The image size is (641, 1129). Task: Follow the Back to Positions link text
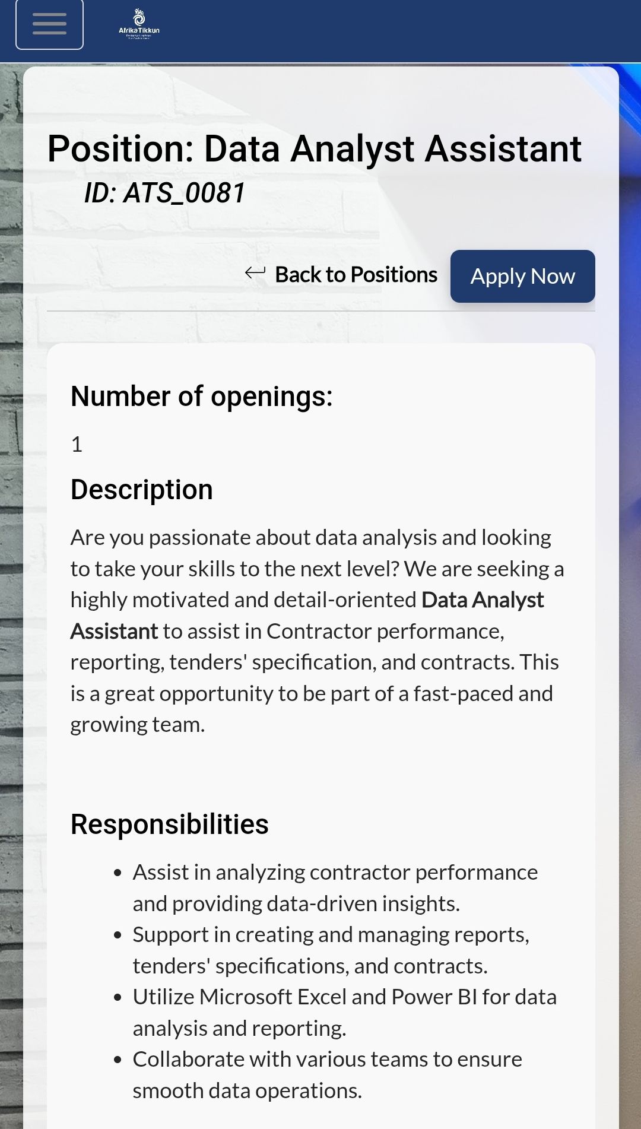(x=356, y=275)
